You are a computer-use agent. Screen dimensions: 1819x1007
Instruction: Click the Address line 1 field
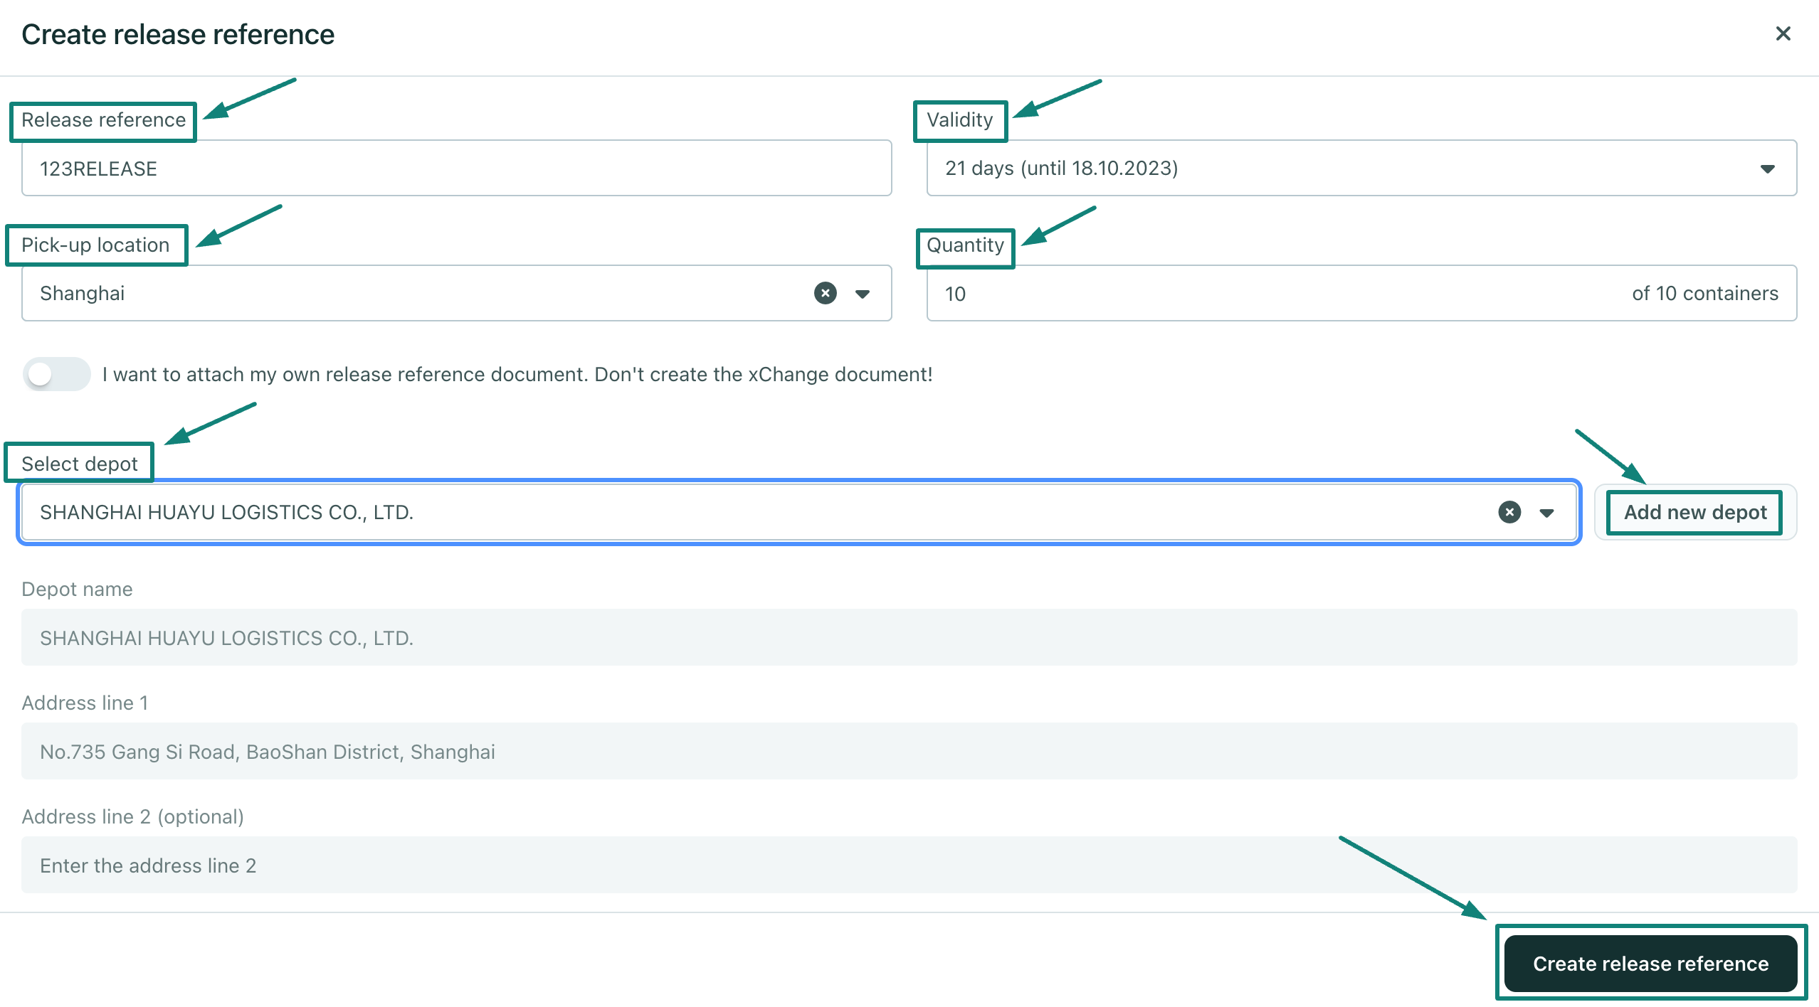908,752
